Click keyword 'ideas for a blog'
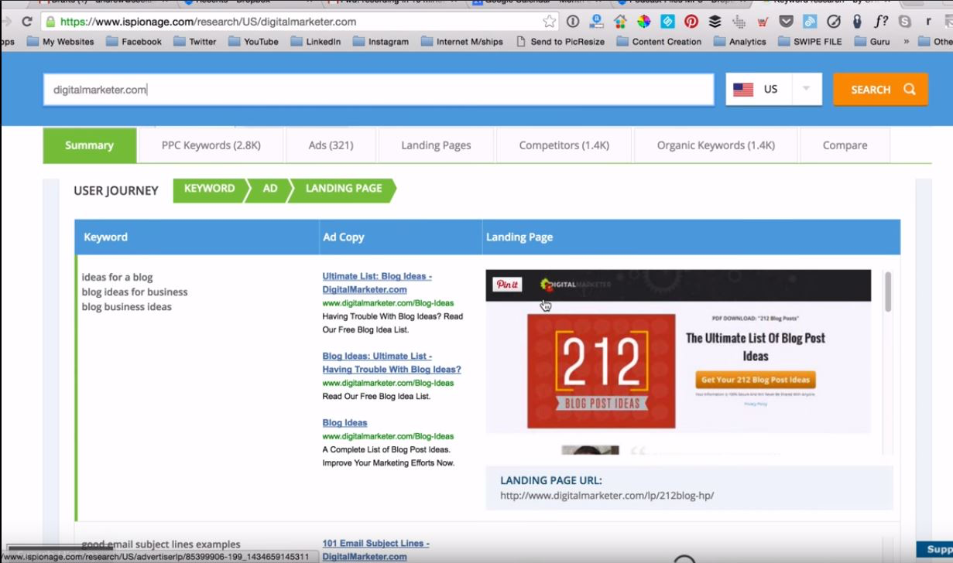The width and height of the screenshot is (953, 563). [117, 277]
